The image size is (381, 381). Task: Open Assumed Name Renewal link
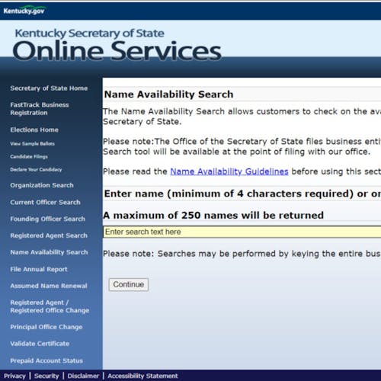49,286
